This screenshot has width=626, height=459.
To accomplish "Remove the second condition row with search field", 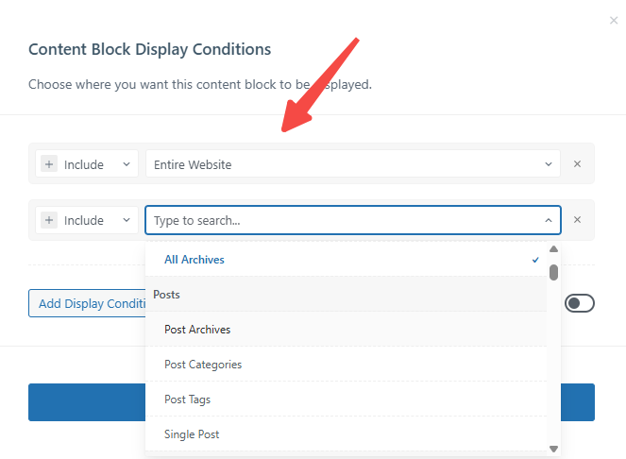I will 578,220.
